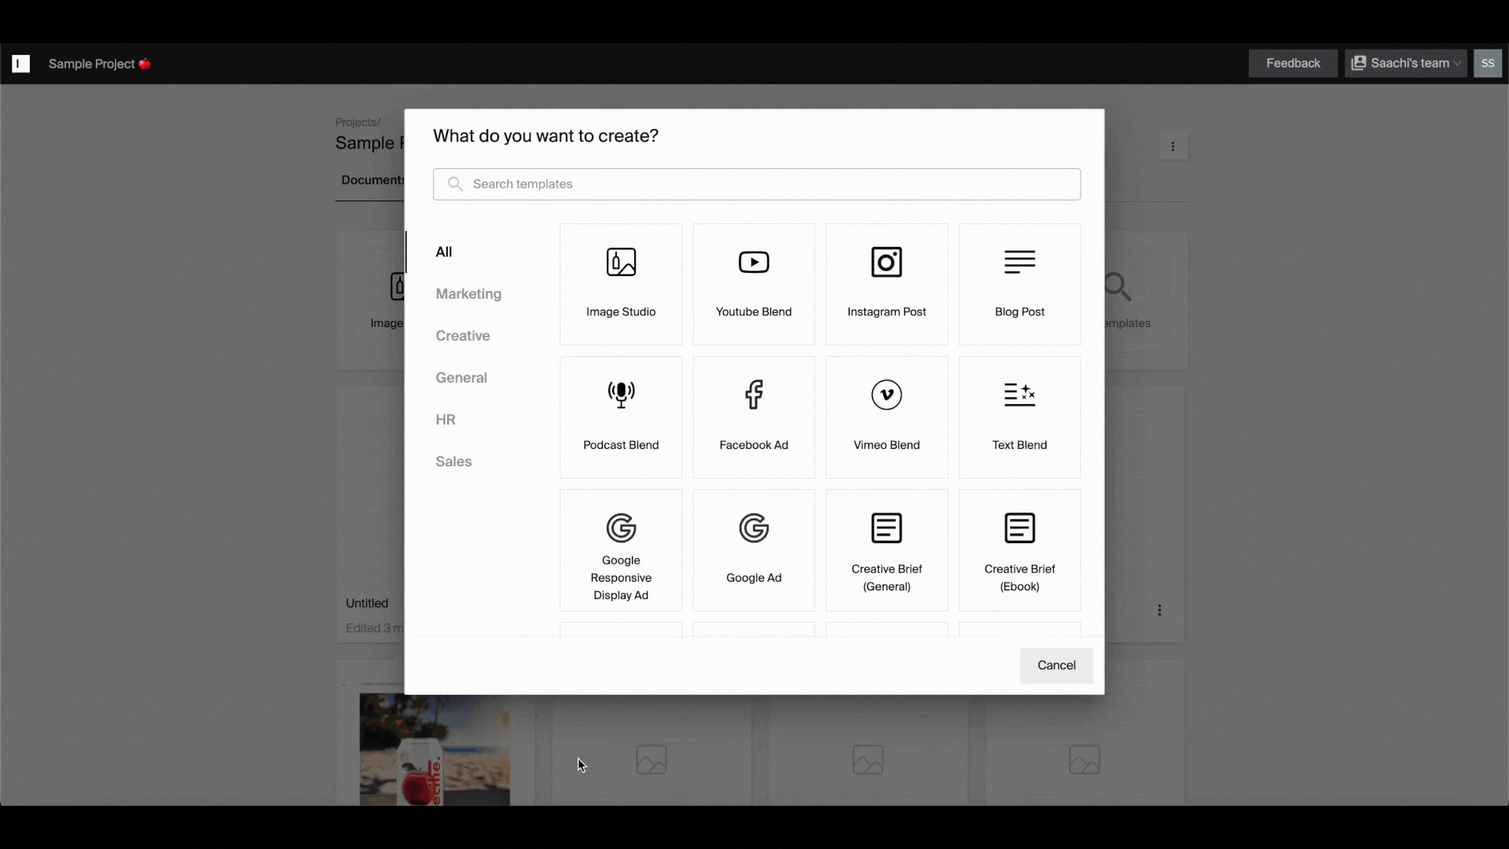This screenshot has width=1509, height=849.
Task: Select the Marketing category filter
Action: 468,293
